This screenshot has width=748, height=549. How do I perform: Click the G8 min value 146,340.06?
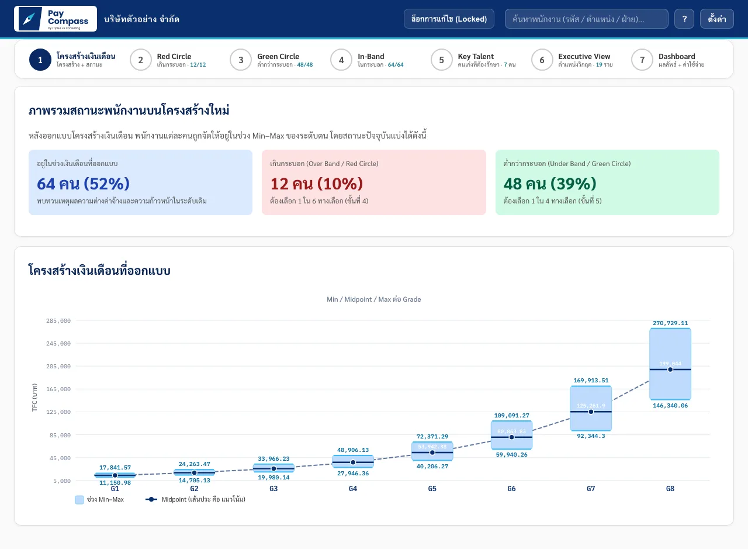[x=670, y=405]
